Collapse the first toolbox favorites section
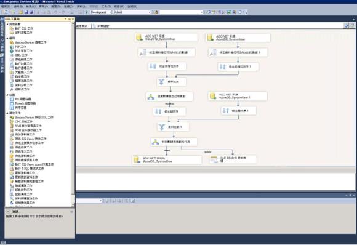The width and height of the screenshot is (357, 245). click(7, 24)
